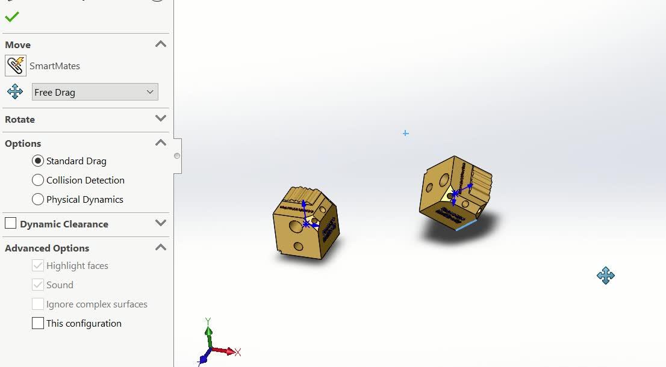Collapse the Options section
666x367 pixels.
(160, 143)
